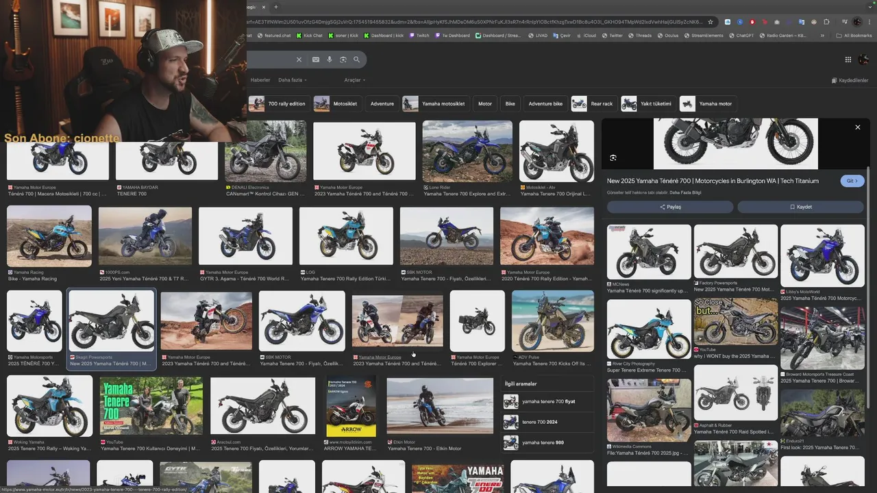The height and width of the screenshot is (493, 877).
Task: Select the Adventure bike filter chip
Action: click(545, 103)
